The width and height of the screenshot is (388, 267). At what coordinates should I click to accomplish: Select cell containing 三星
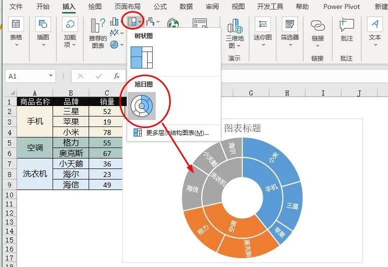coord(71,111)
